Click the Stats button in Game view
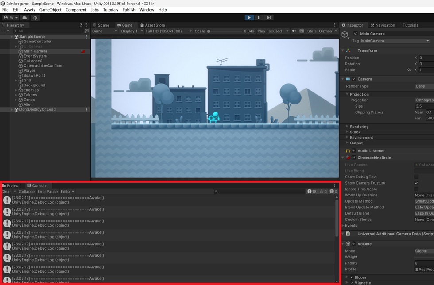 [312, 31]
